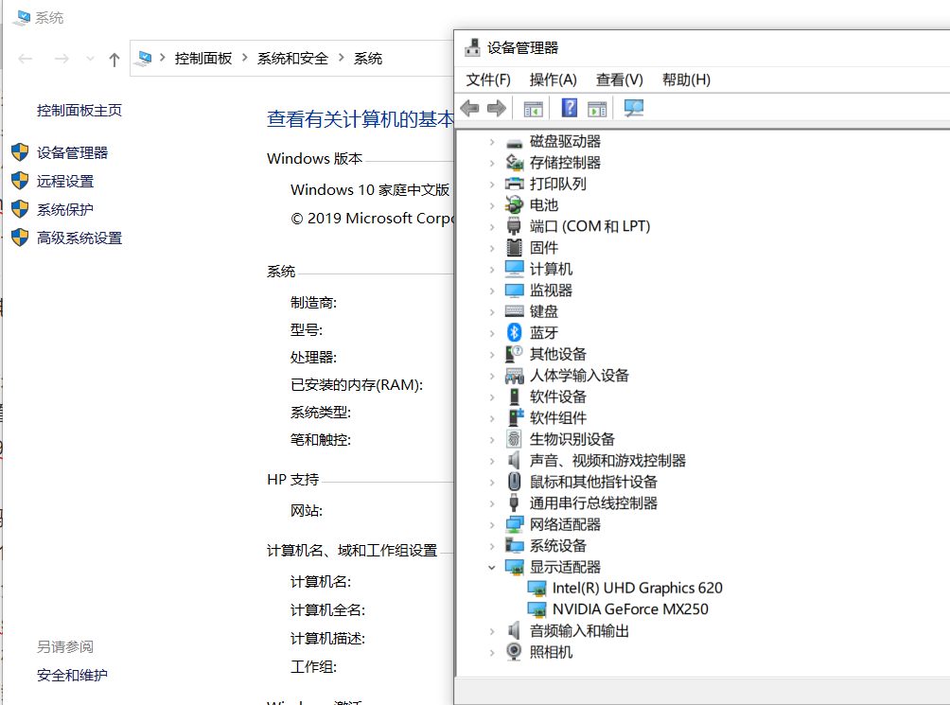This screenshot has height=705, width=950.
Task: Click the Up arrow in System window navigation
Action: pyautogui.click(x=114, y=60)
